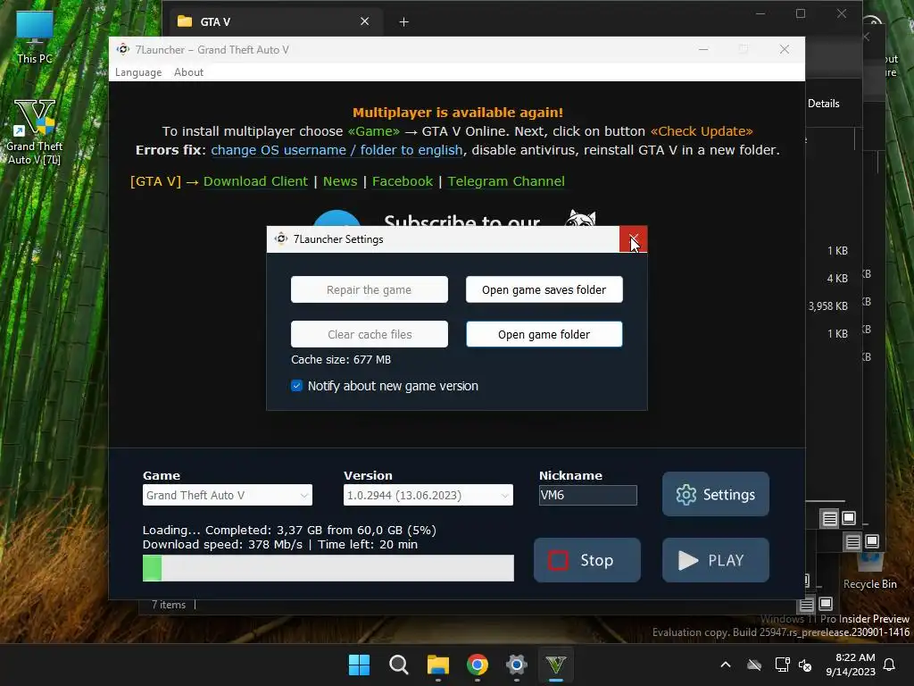Click the Cache size: 677 MB text
This screenshot has height=686, width=914.
341,359
